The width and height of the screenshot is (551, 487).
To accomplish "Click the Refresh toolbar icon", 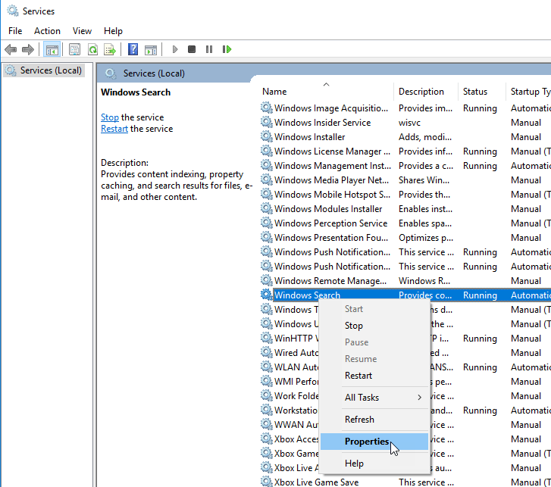I will (x=92, y=49).
